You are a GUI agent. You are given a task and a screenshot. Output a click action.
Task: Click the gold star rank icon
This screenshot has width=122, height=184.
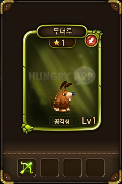57,43
